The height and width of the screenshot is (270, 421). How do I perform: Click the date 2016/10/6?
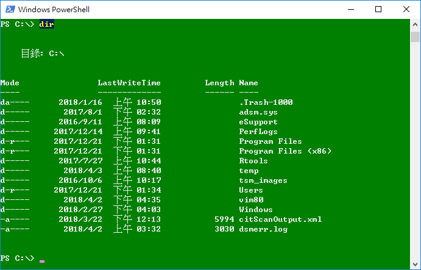80,180
